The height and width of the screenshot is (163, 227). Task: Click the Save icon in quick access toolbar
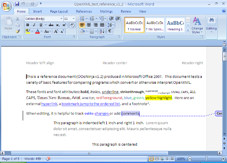point(17,4)
